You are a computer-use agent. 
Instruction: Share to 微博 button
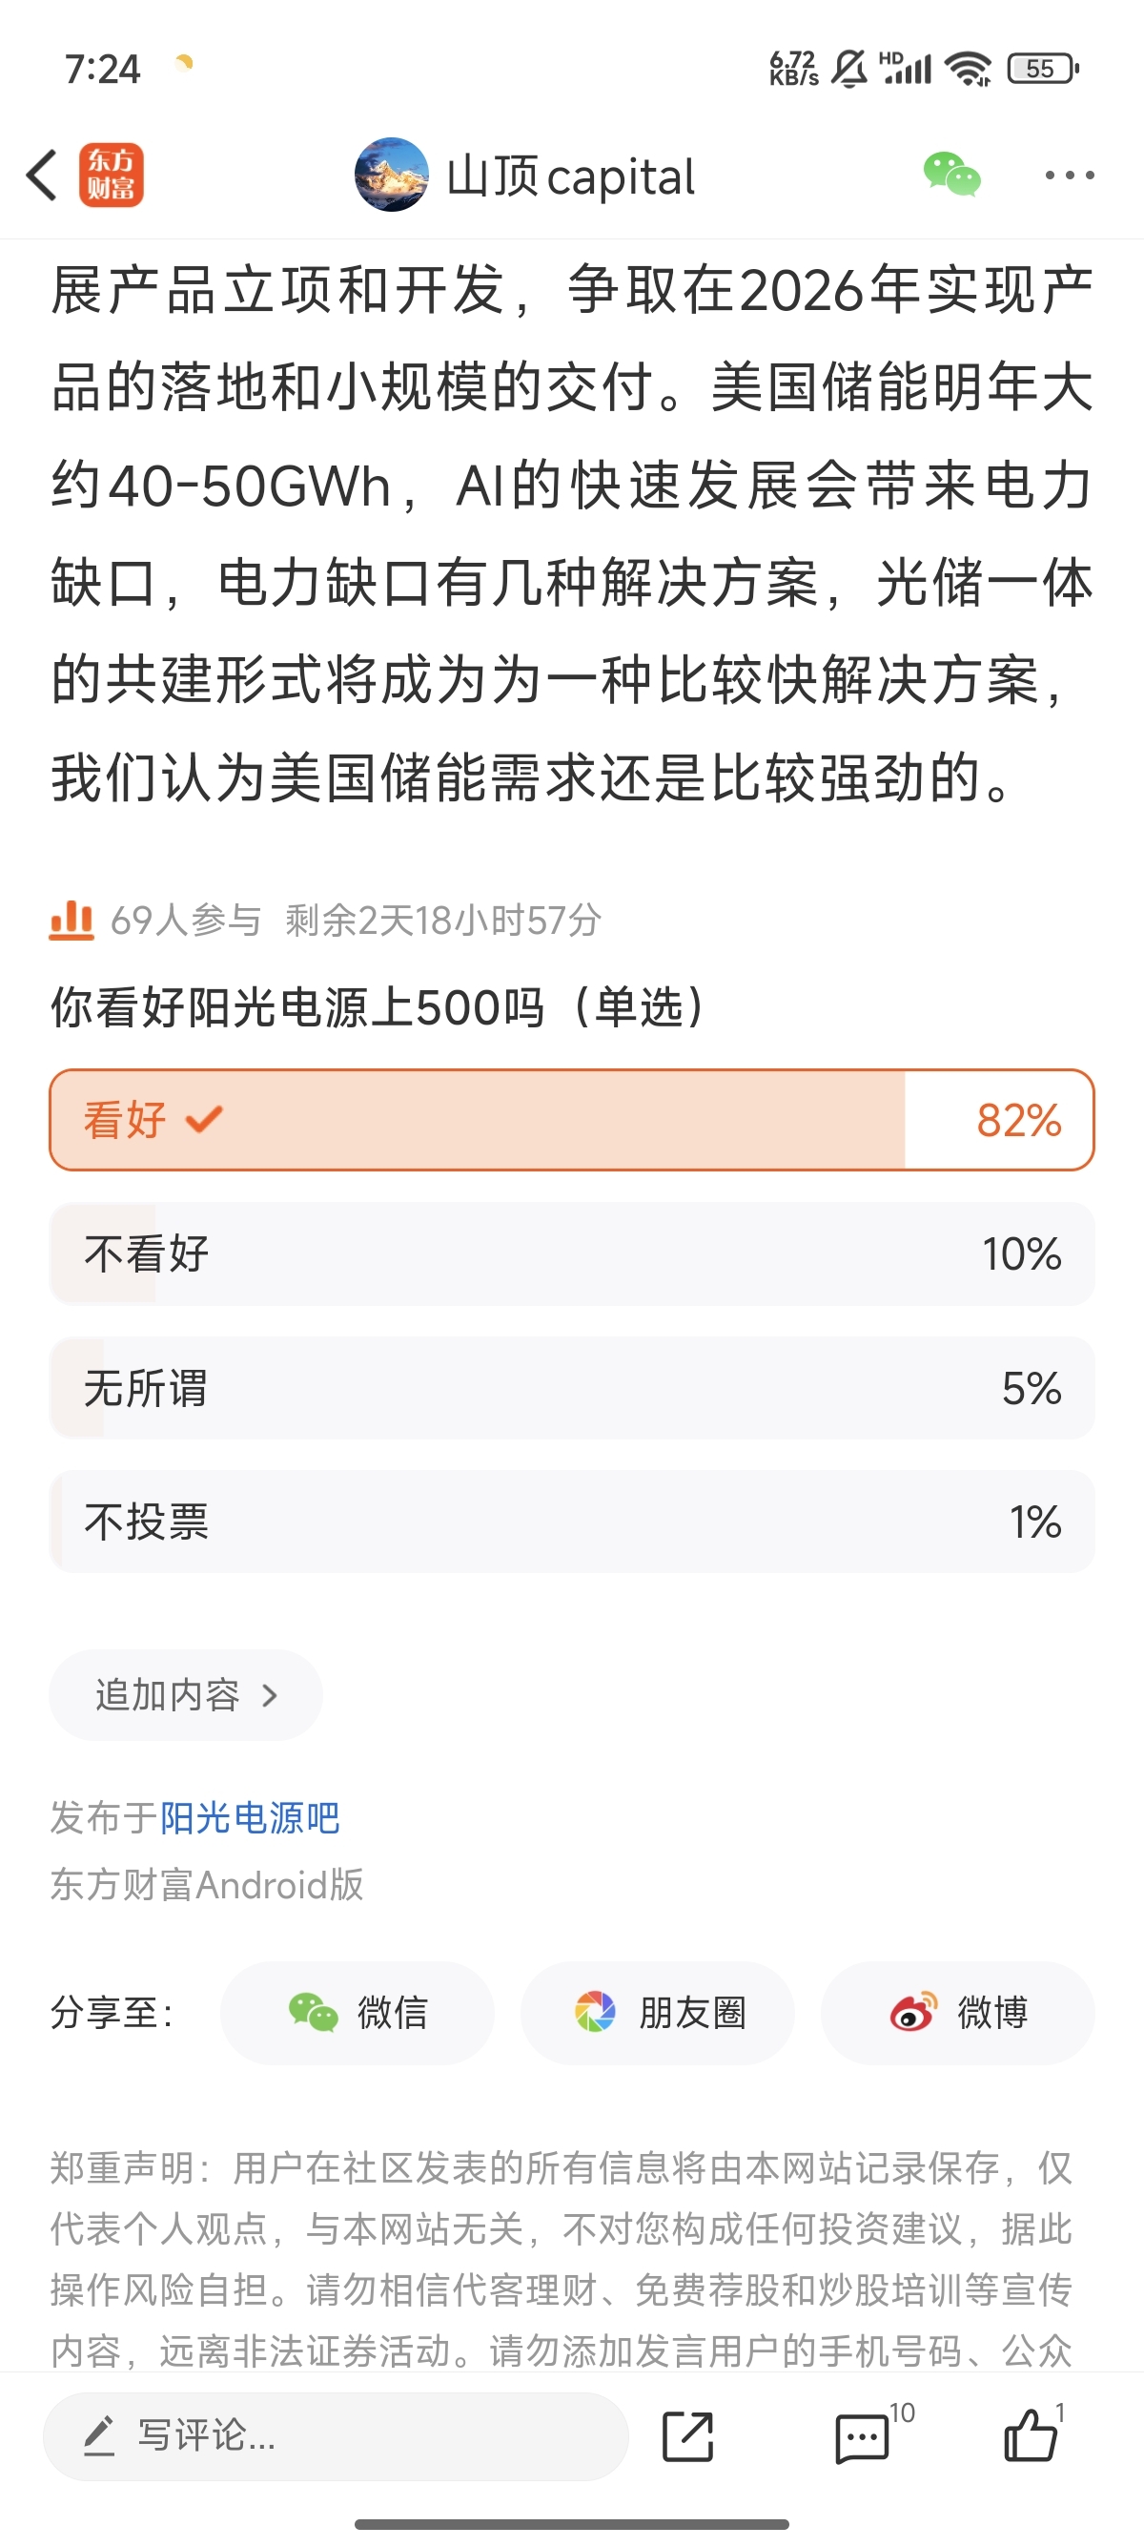click(x=957, y=2012)
